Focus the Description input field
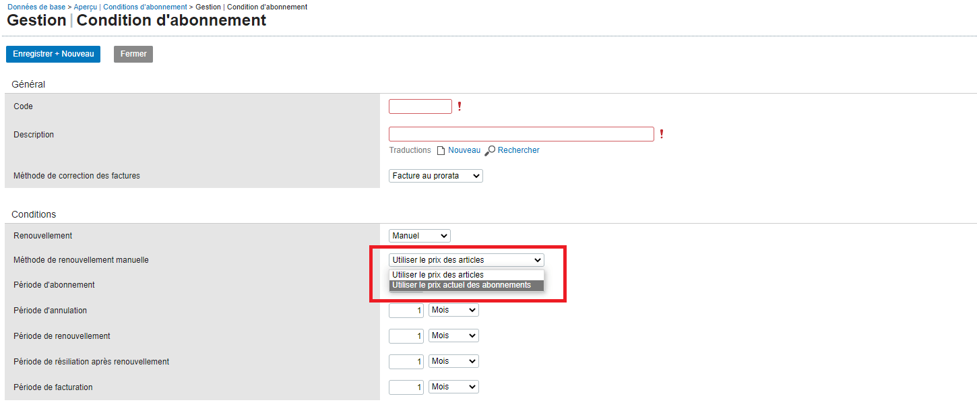Image resolution: width=977 pixels, height=413 pixels. (x=522, y=134)
